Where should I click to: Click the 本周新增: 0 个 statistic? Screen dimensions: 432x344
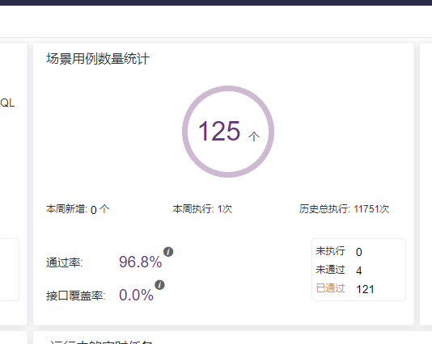tap(78, 209)
